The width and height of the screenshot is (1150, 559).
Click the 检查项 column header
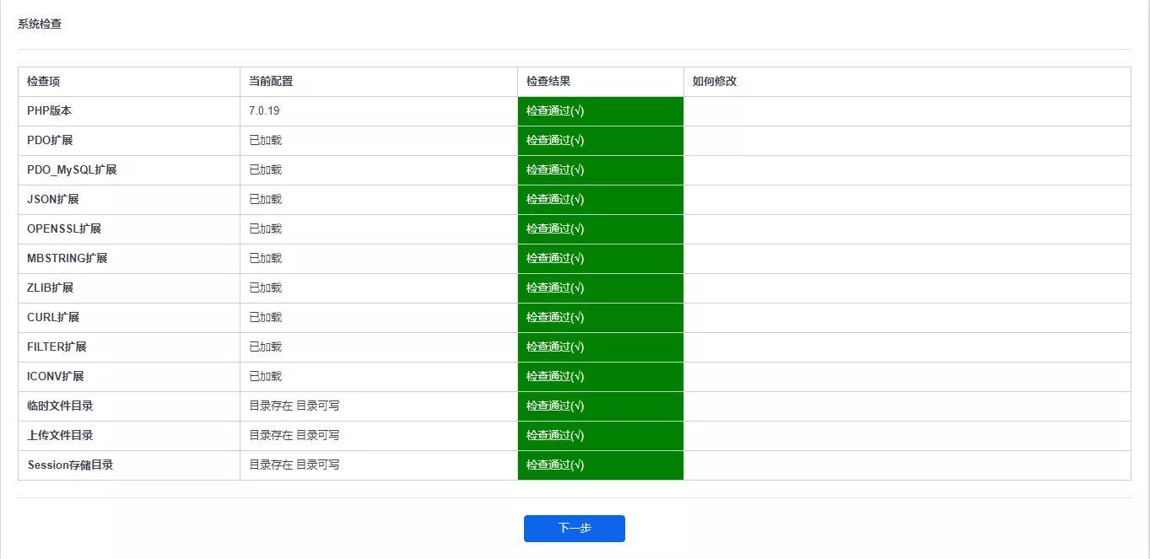[44, 82]
